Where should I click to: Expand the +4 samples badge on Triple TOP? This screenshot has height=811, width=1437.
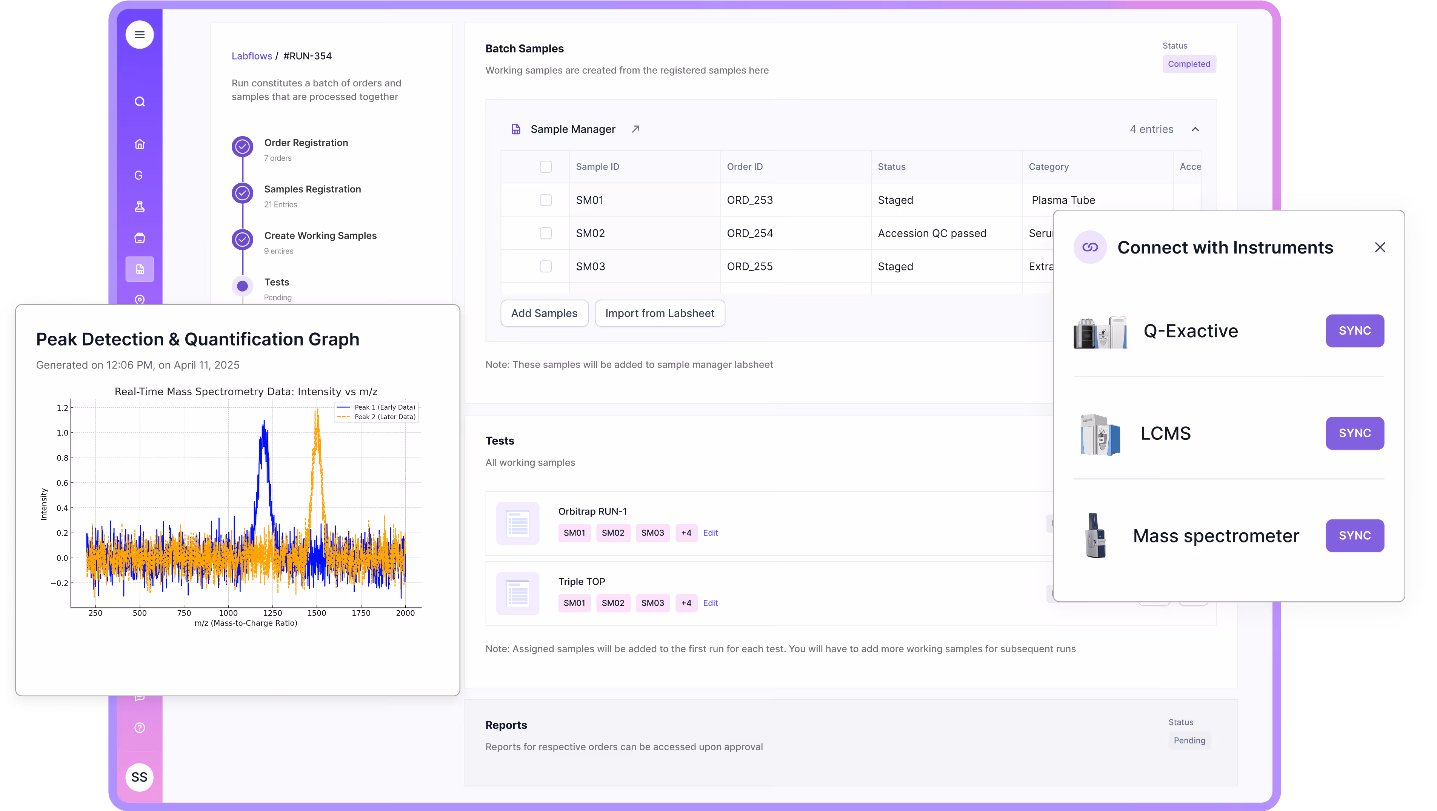pos(686,603)
